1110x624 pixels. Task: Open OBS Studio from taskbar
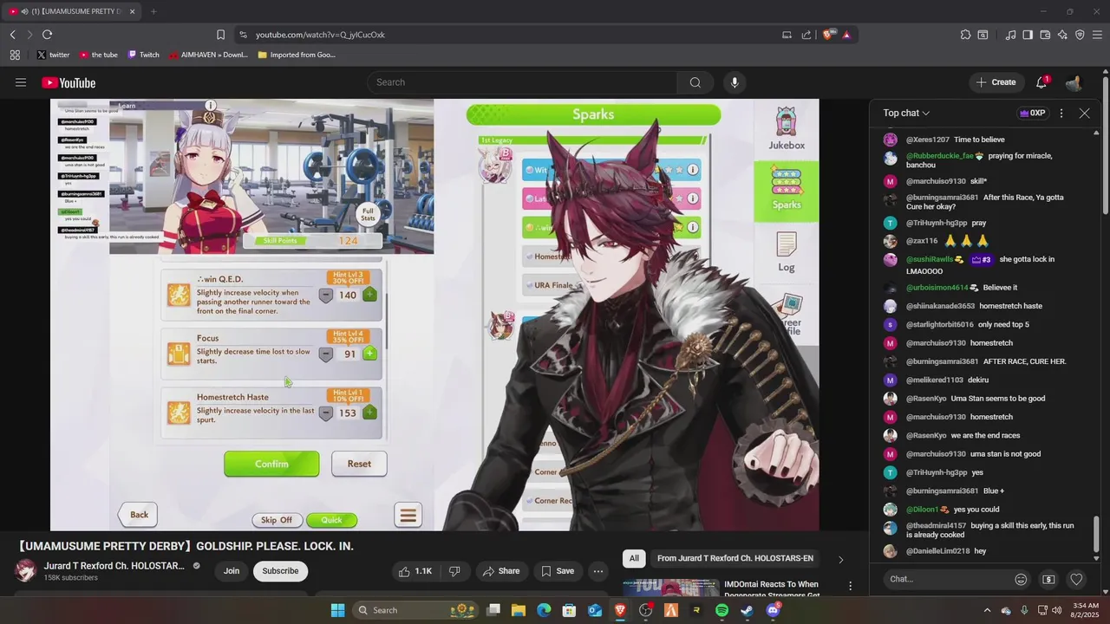pos(645,610)
